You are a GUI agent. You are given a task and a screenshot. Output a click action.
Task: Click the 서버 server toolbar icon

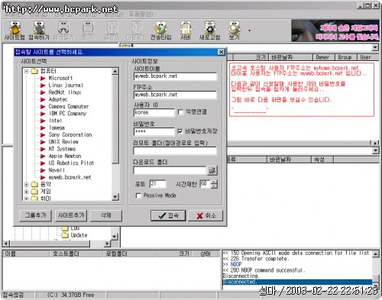186,31
